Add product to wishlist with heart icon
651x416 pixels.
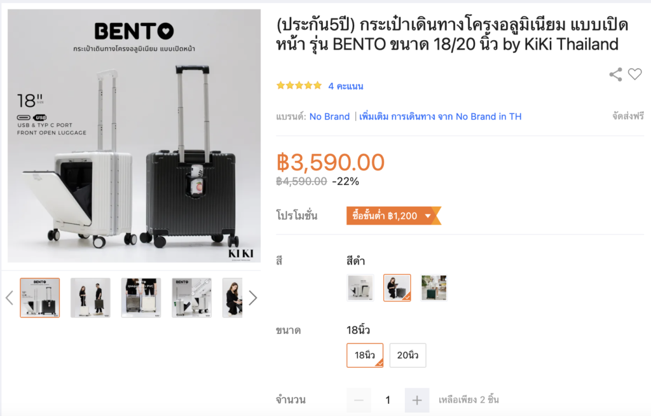[x=635, y=74]
